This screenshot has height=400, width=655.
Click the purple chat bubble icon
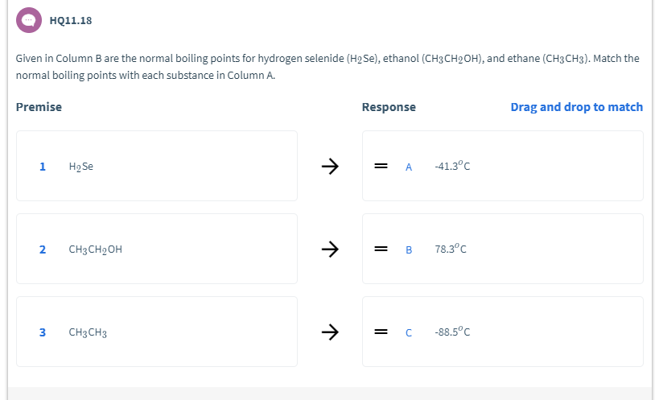(x=29, y=20)
